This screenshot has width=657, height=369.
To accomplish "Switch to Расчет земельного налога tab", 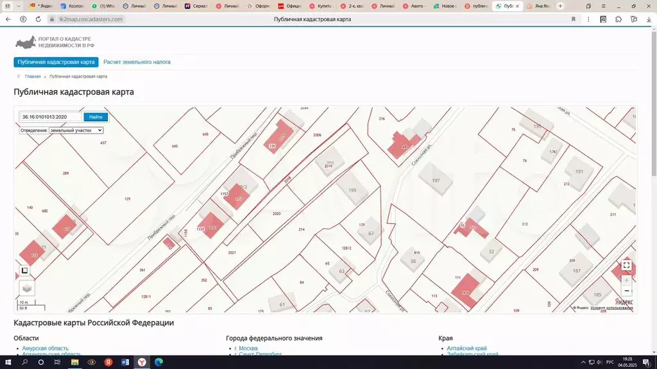I will (137, 62).
